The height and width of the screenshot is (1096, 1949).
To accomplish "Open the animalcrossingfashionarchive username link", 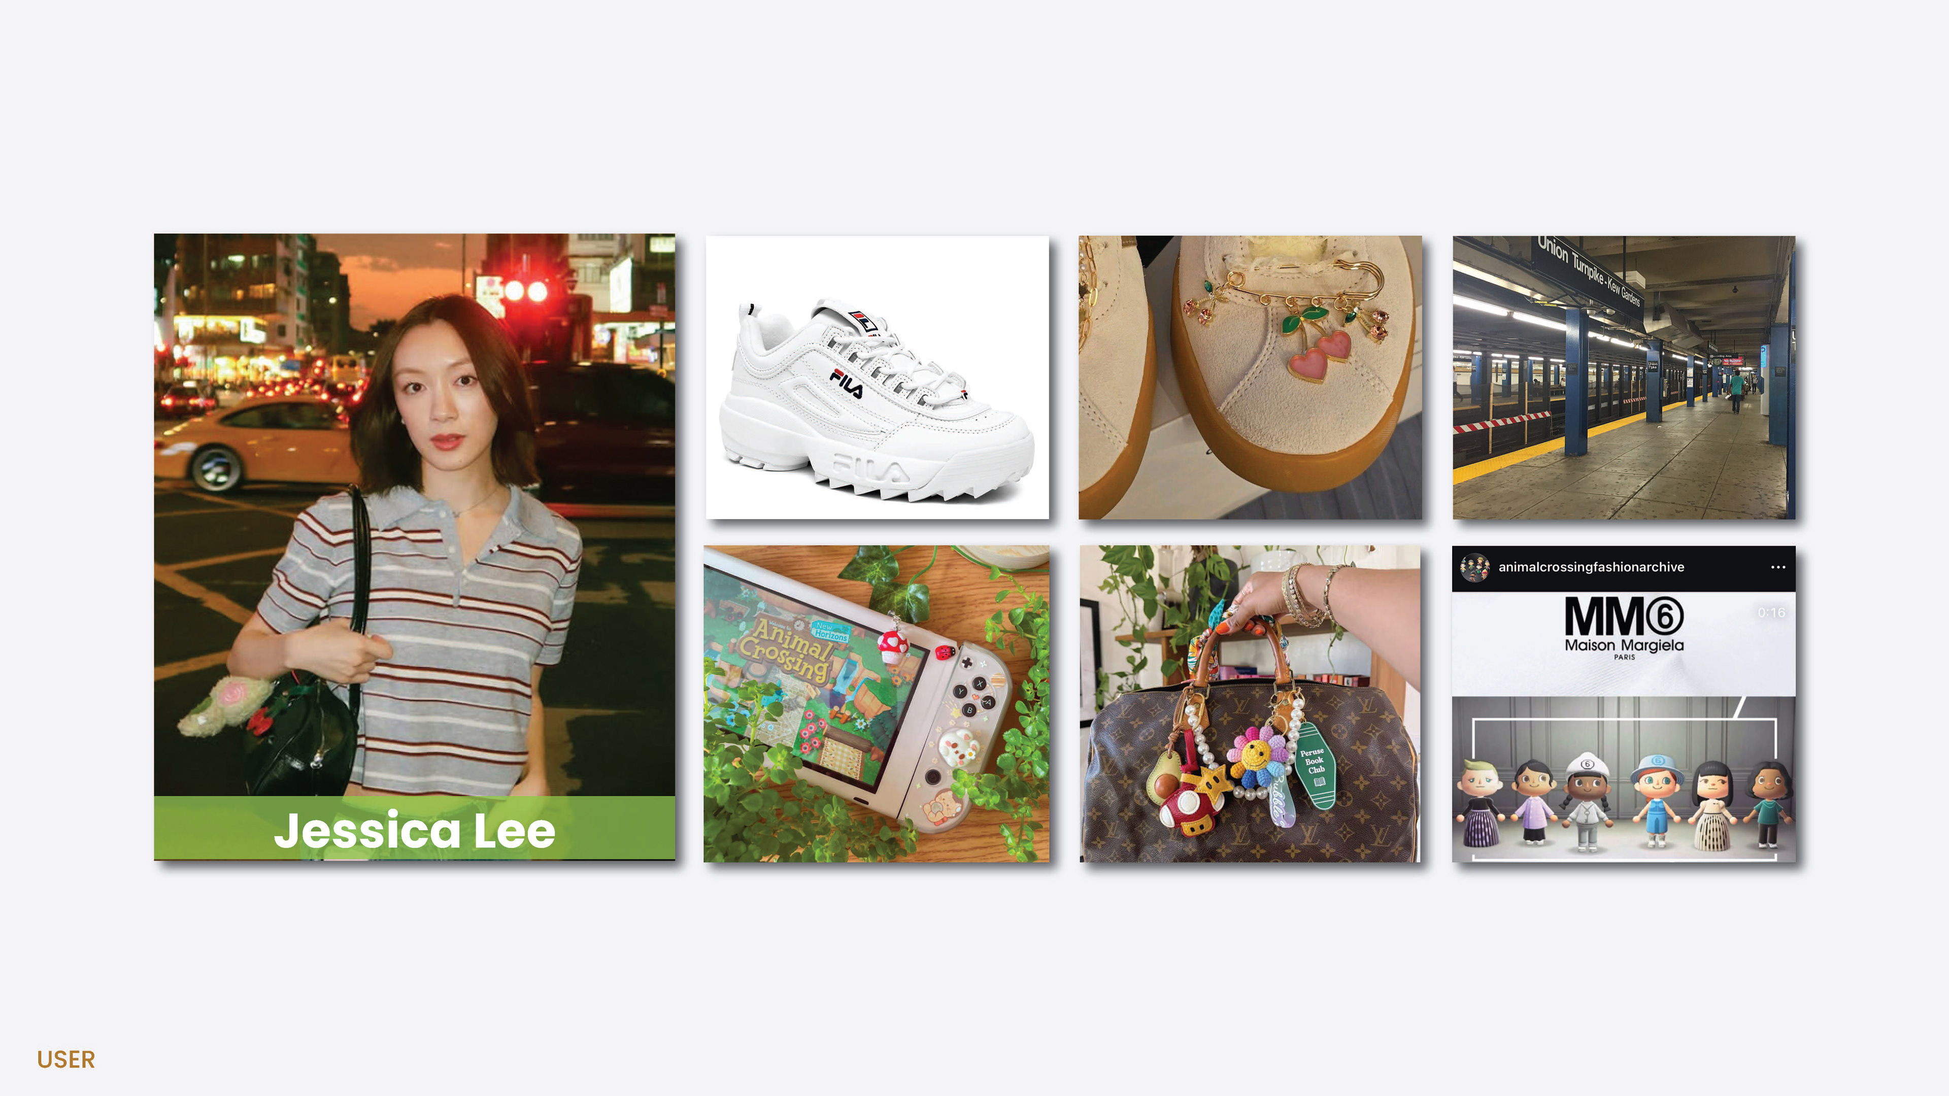I will [x=1591, y=567].
